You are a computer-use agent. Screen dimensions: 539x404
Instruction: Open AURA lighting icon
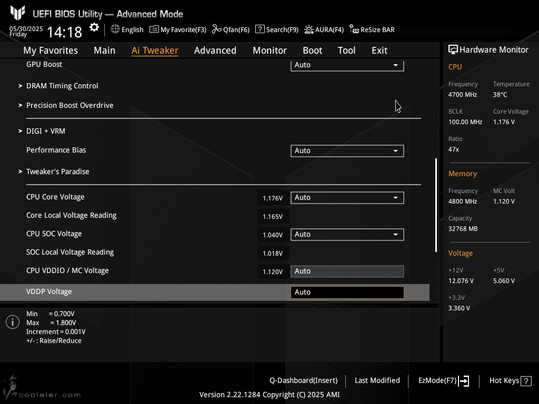pyautogui.click(x=308, y=29)
